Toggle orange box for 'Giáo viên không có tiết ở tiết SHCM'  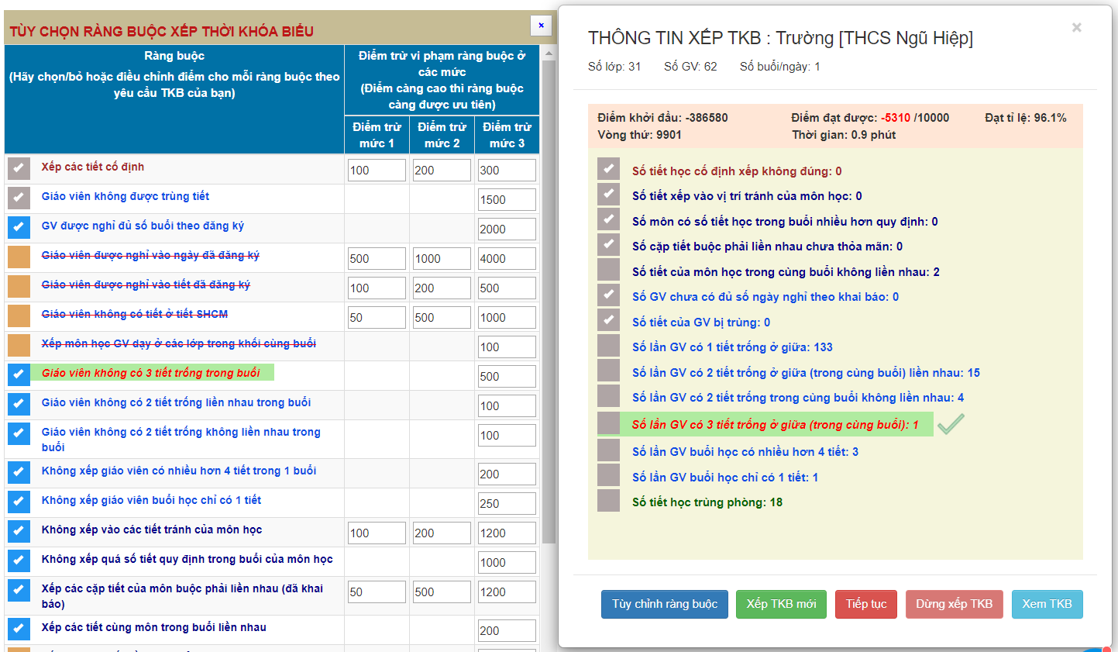(x=19, y=316)
